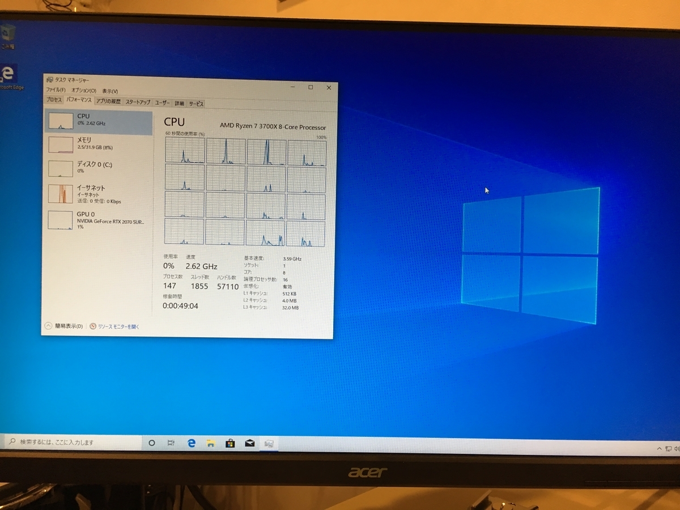
Task: Select the イーサネット network entry
Action: 99,193
